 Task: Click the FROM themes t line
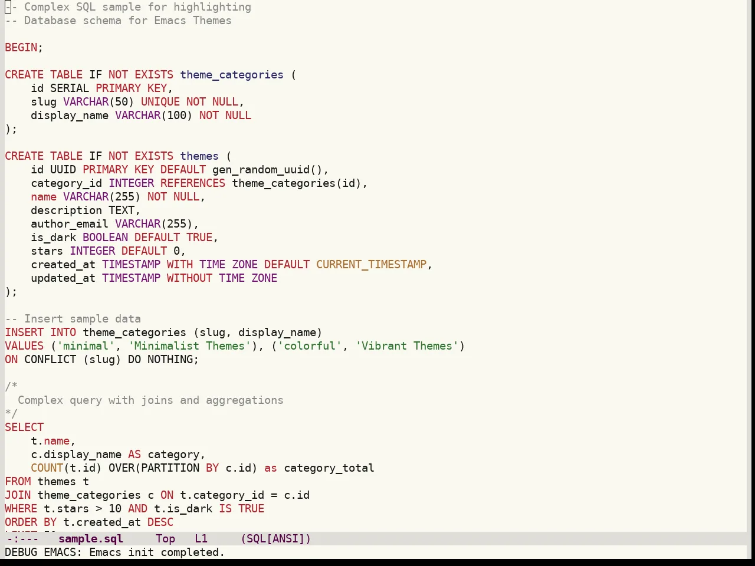[47, 482]
